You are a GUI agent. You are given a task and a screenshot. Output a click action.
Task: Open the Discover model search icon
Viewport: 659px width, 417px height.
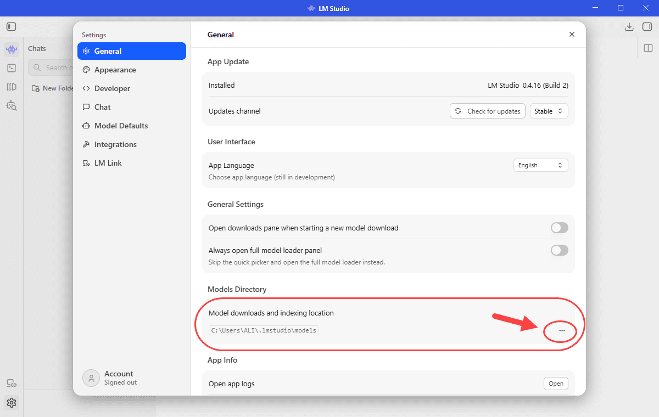click(12, 105)
